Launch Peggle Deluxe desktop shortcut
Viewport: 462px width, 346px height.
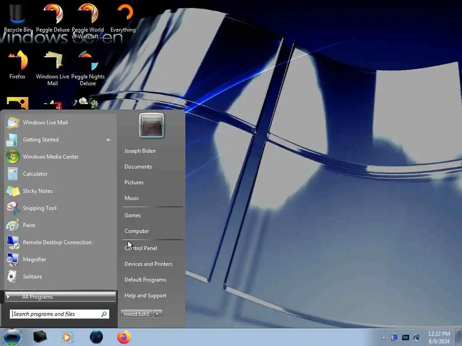coord(53,18)
